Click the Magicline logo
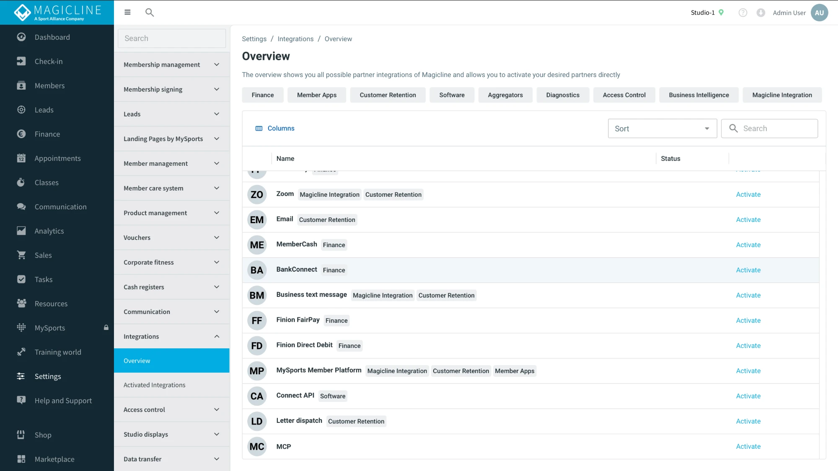The width and height of the screenshot is (838, 471). [x=58, y=12]
